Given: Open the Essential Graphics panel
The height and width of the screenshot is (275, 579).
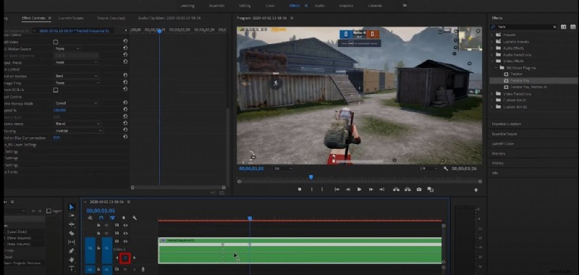Looking at the screenshot, I should 507,124.
